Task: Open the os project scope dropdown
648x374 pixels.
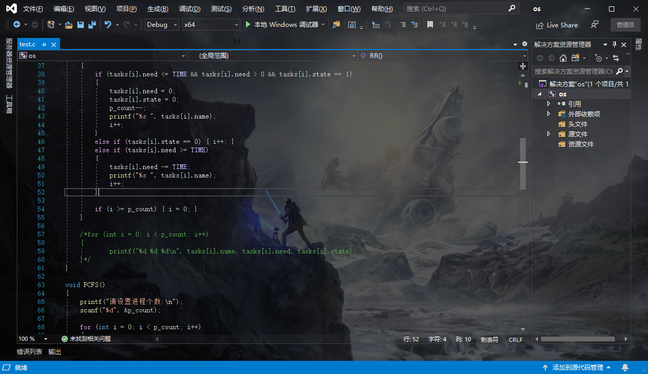Action: click(102, 55)
